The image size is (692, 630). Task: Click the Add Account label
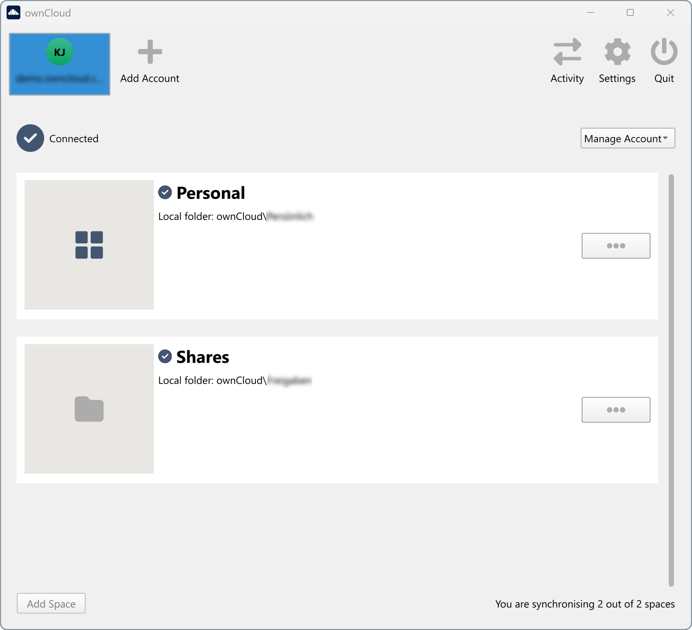pos(150,78)
